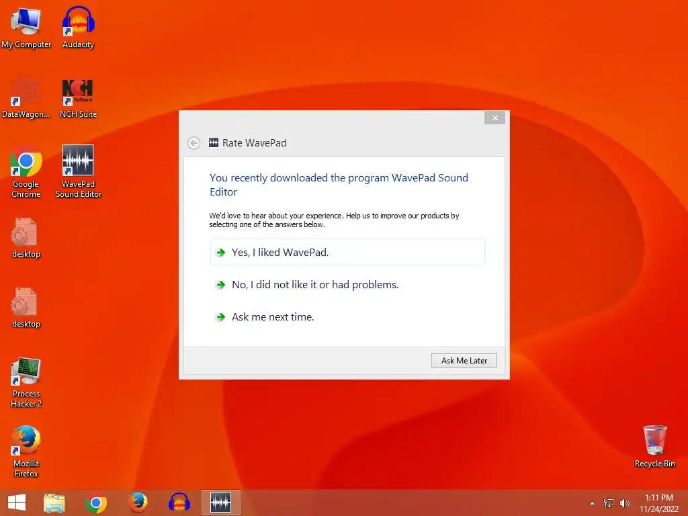This screenshot has height=516, width=688.
Task: Launch Google Chrome desktop shortcut
Action: pos(26,172)
